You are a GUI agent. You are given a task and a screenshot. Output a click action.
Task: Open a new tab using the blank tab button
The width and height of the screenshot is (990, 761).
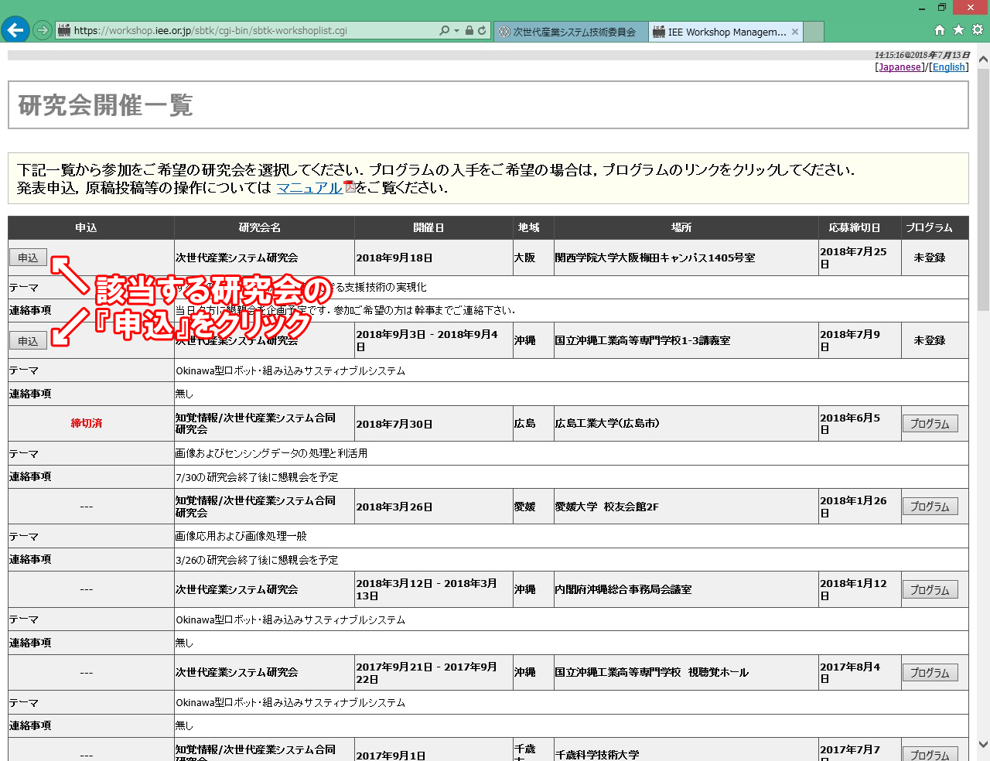tap(814, 32)
